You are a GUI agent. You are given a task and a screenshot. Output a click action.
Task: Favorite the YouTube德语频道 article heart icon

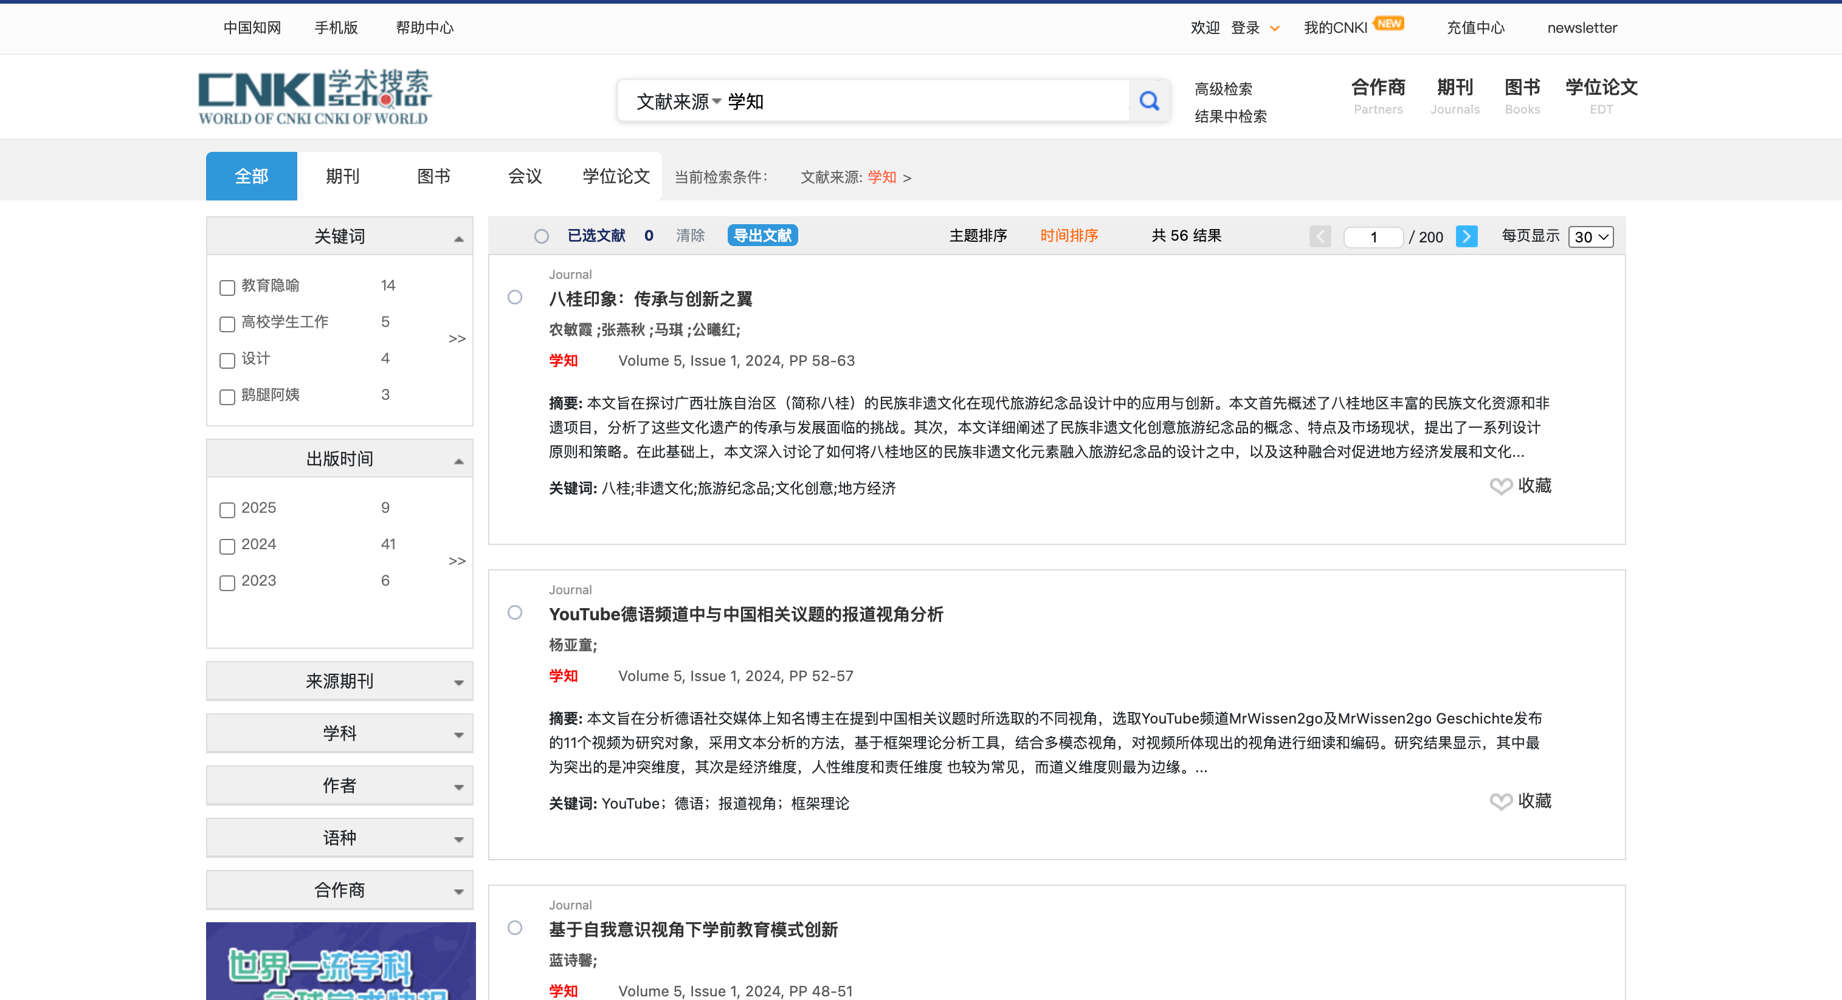1501,801
